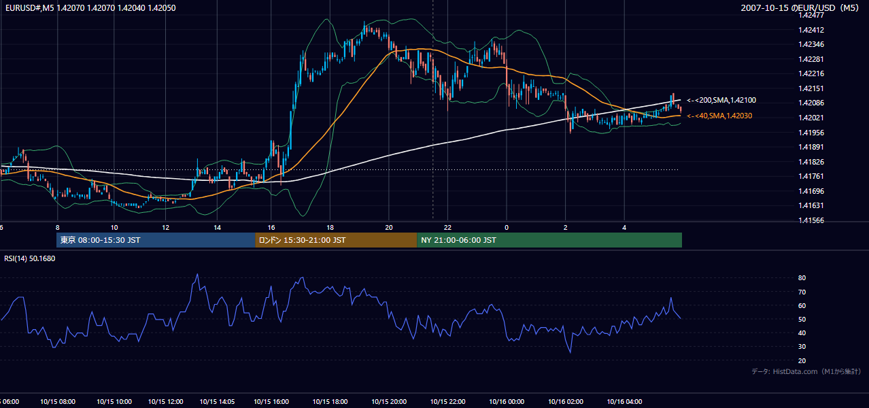
Task: Click RSI scale value 40
Action: click(x=802, y=333)
